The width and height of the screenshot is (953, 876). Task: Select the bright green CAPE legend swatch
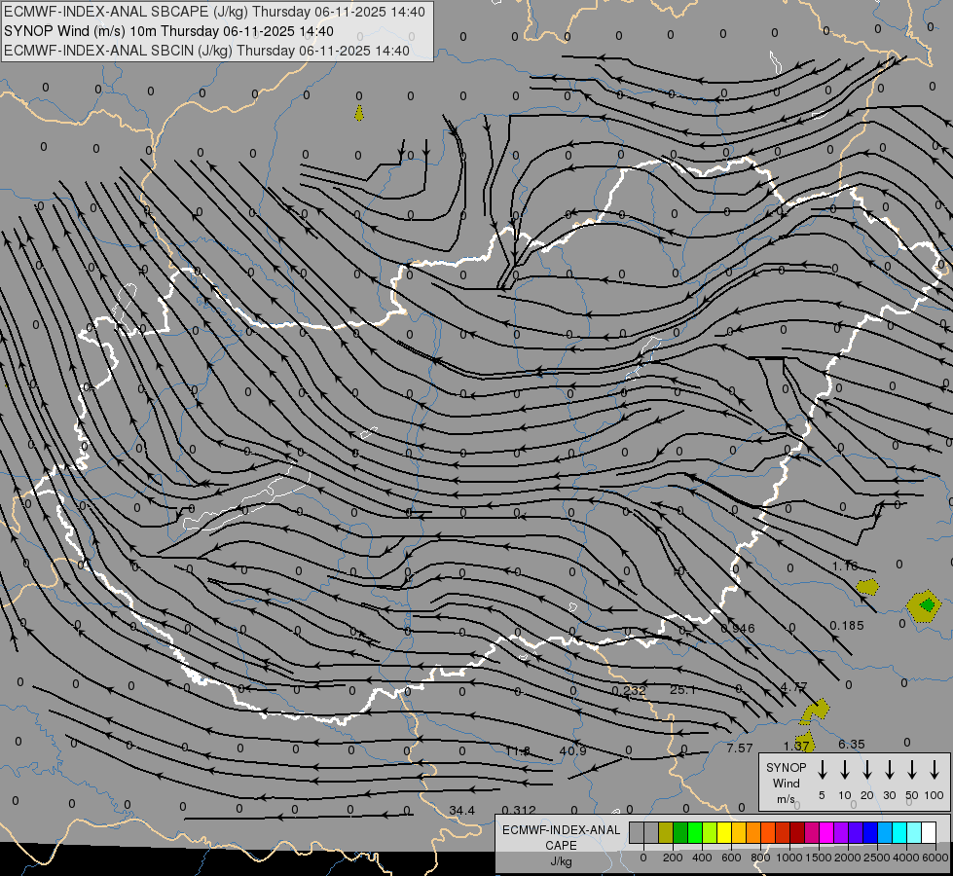coord(695,832)
